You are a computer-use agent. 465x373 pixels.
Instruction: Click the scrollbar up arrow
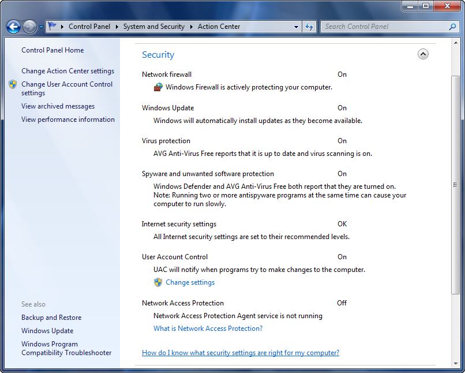pyautogui.click(x=456, y=43)
